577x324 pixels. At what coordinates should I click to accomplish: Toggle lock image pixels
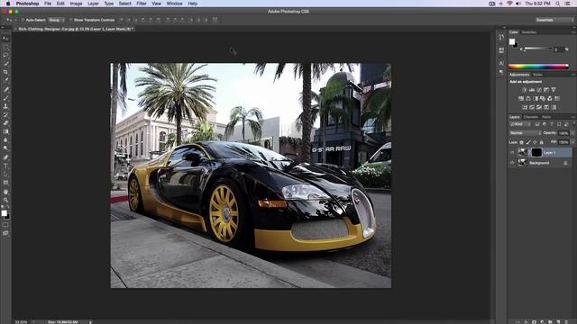pos(528,142)
